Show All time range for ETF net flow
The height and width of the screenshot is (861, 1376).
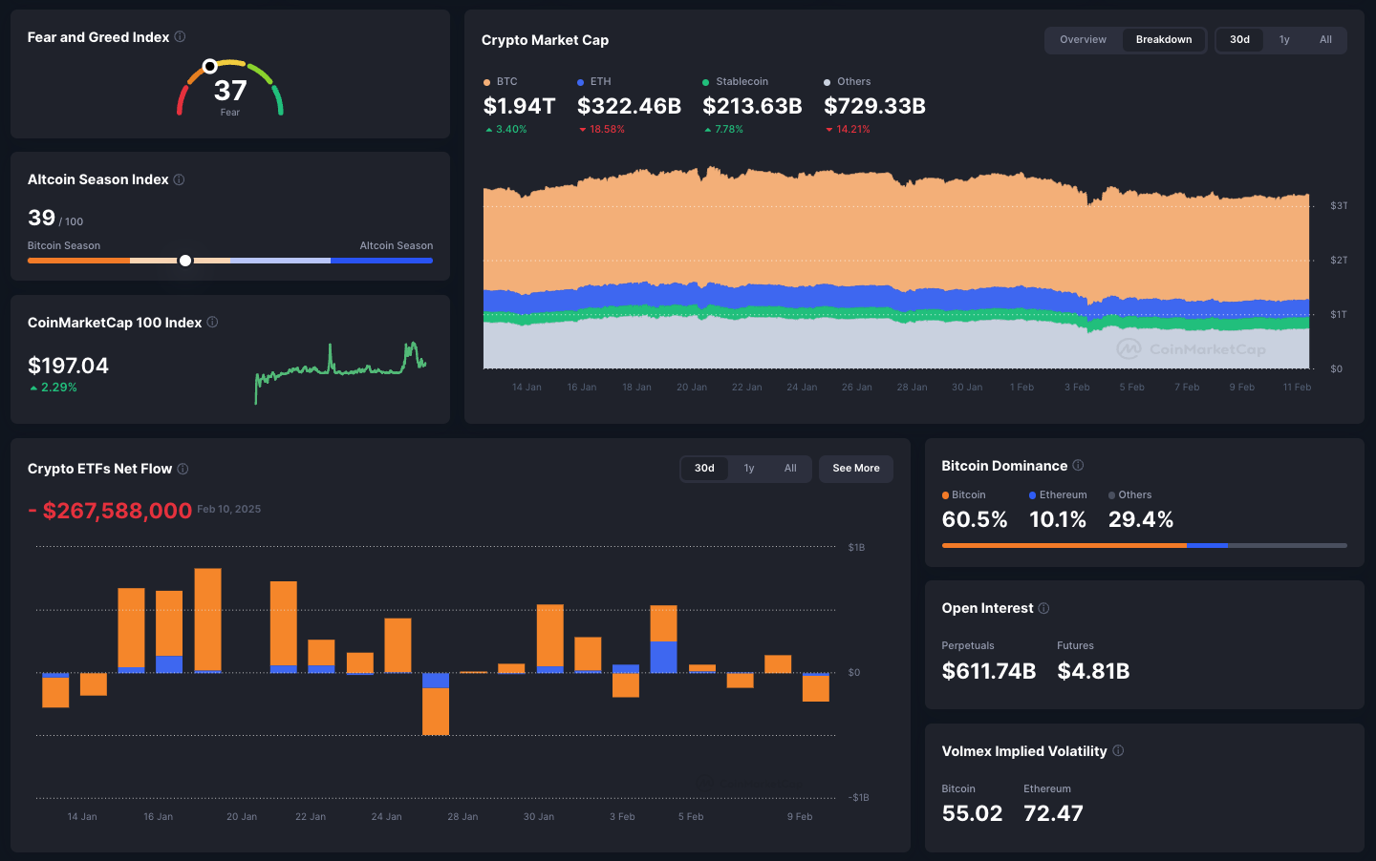[x=790, y=469]
